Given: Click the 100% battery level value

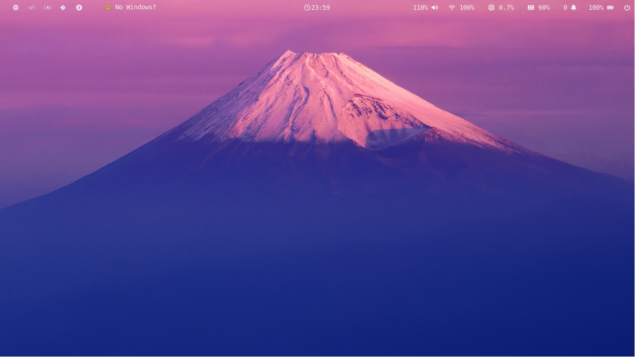Looking at the screenshot, I should point(596,7).
